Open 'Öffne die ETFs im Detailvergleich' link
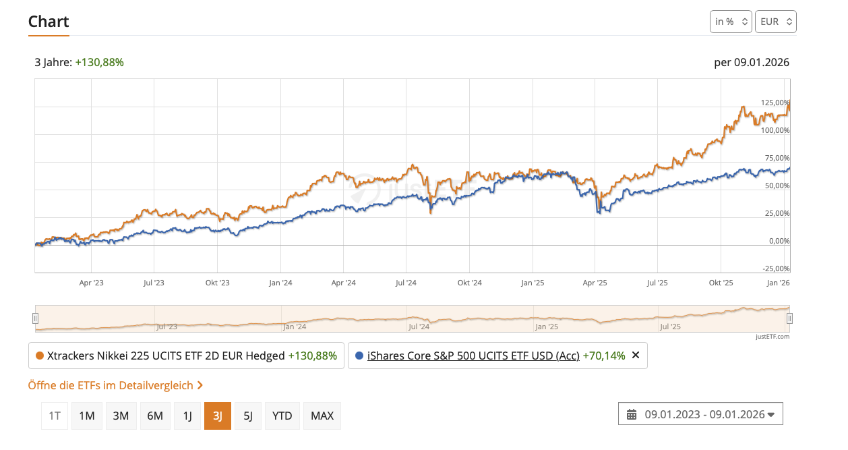The width and height of the screenshot is (848, 450). pyautogui.click(x=115, y=385)
